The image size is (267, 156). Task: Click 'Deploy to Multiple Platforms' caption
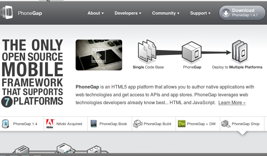(237, 67)
